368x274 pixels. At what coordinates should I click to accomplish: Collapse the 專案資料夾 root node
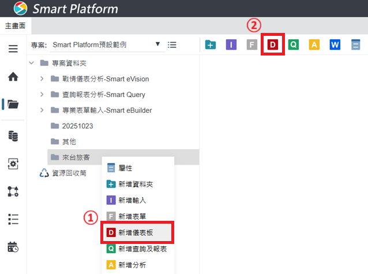[x=31, y=63]
